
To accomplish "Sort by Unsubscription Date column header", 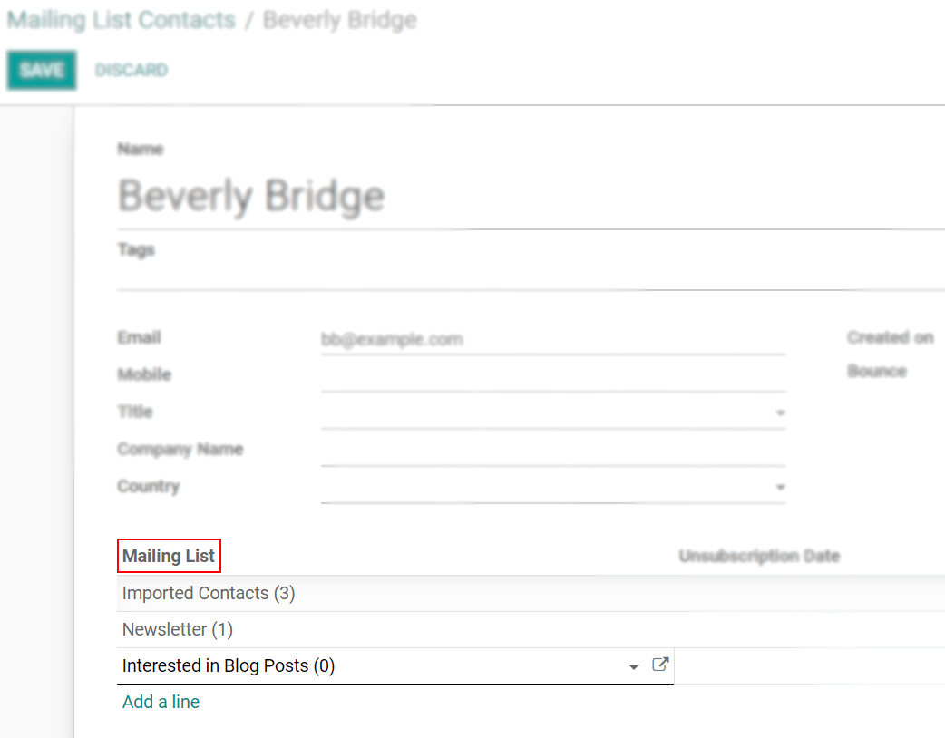I will 758,556.
